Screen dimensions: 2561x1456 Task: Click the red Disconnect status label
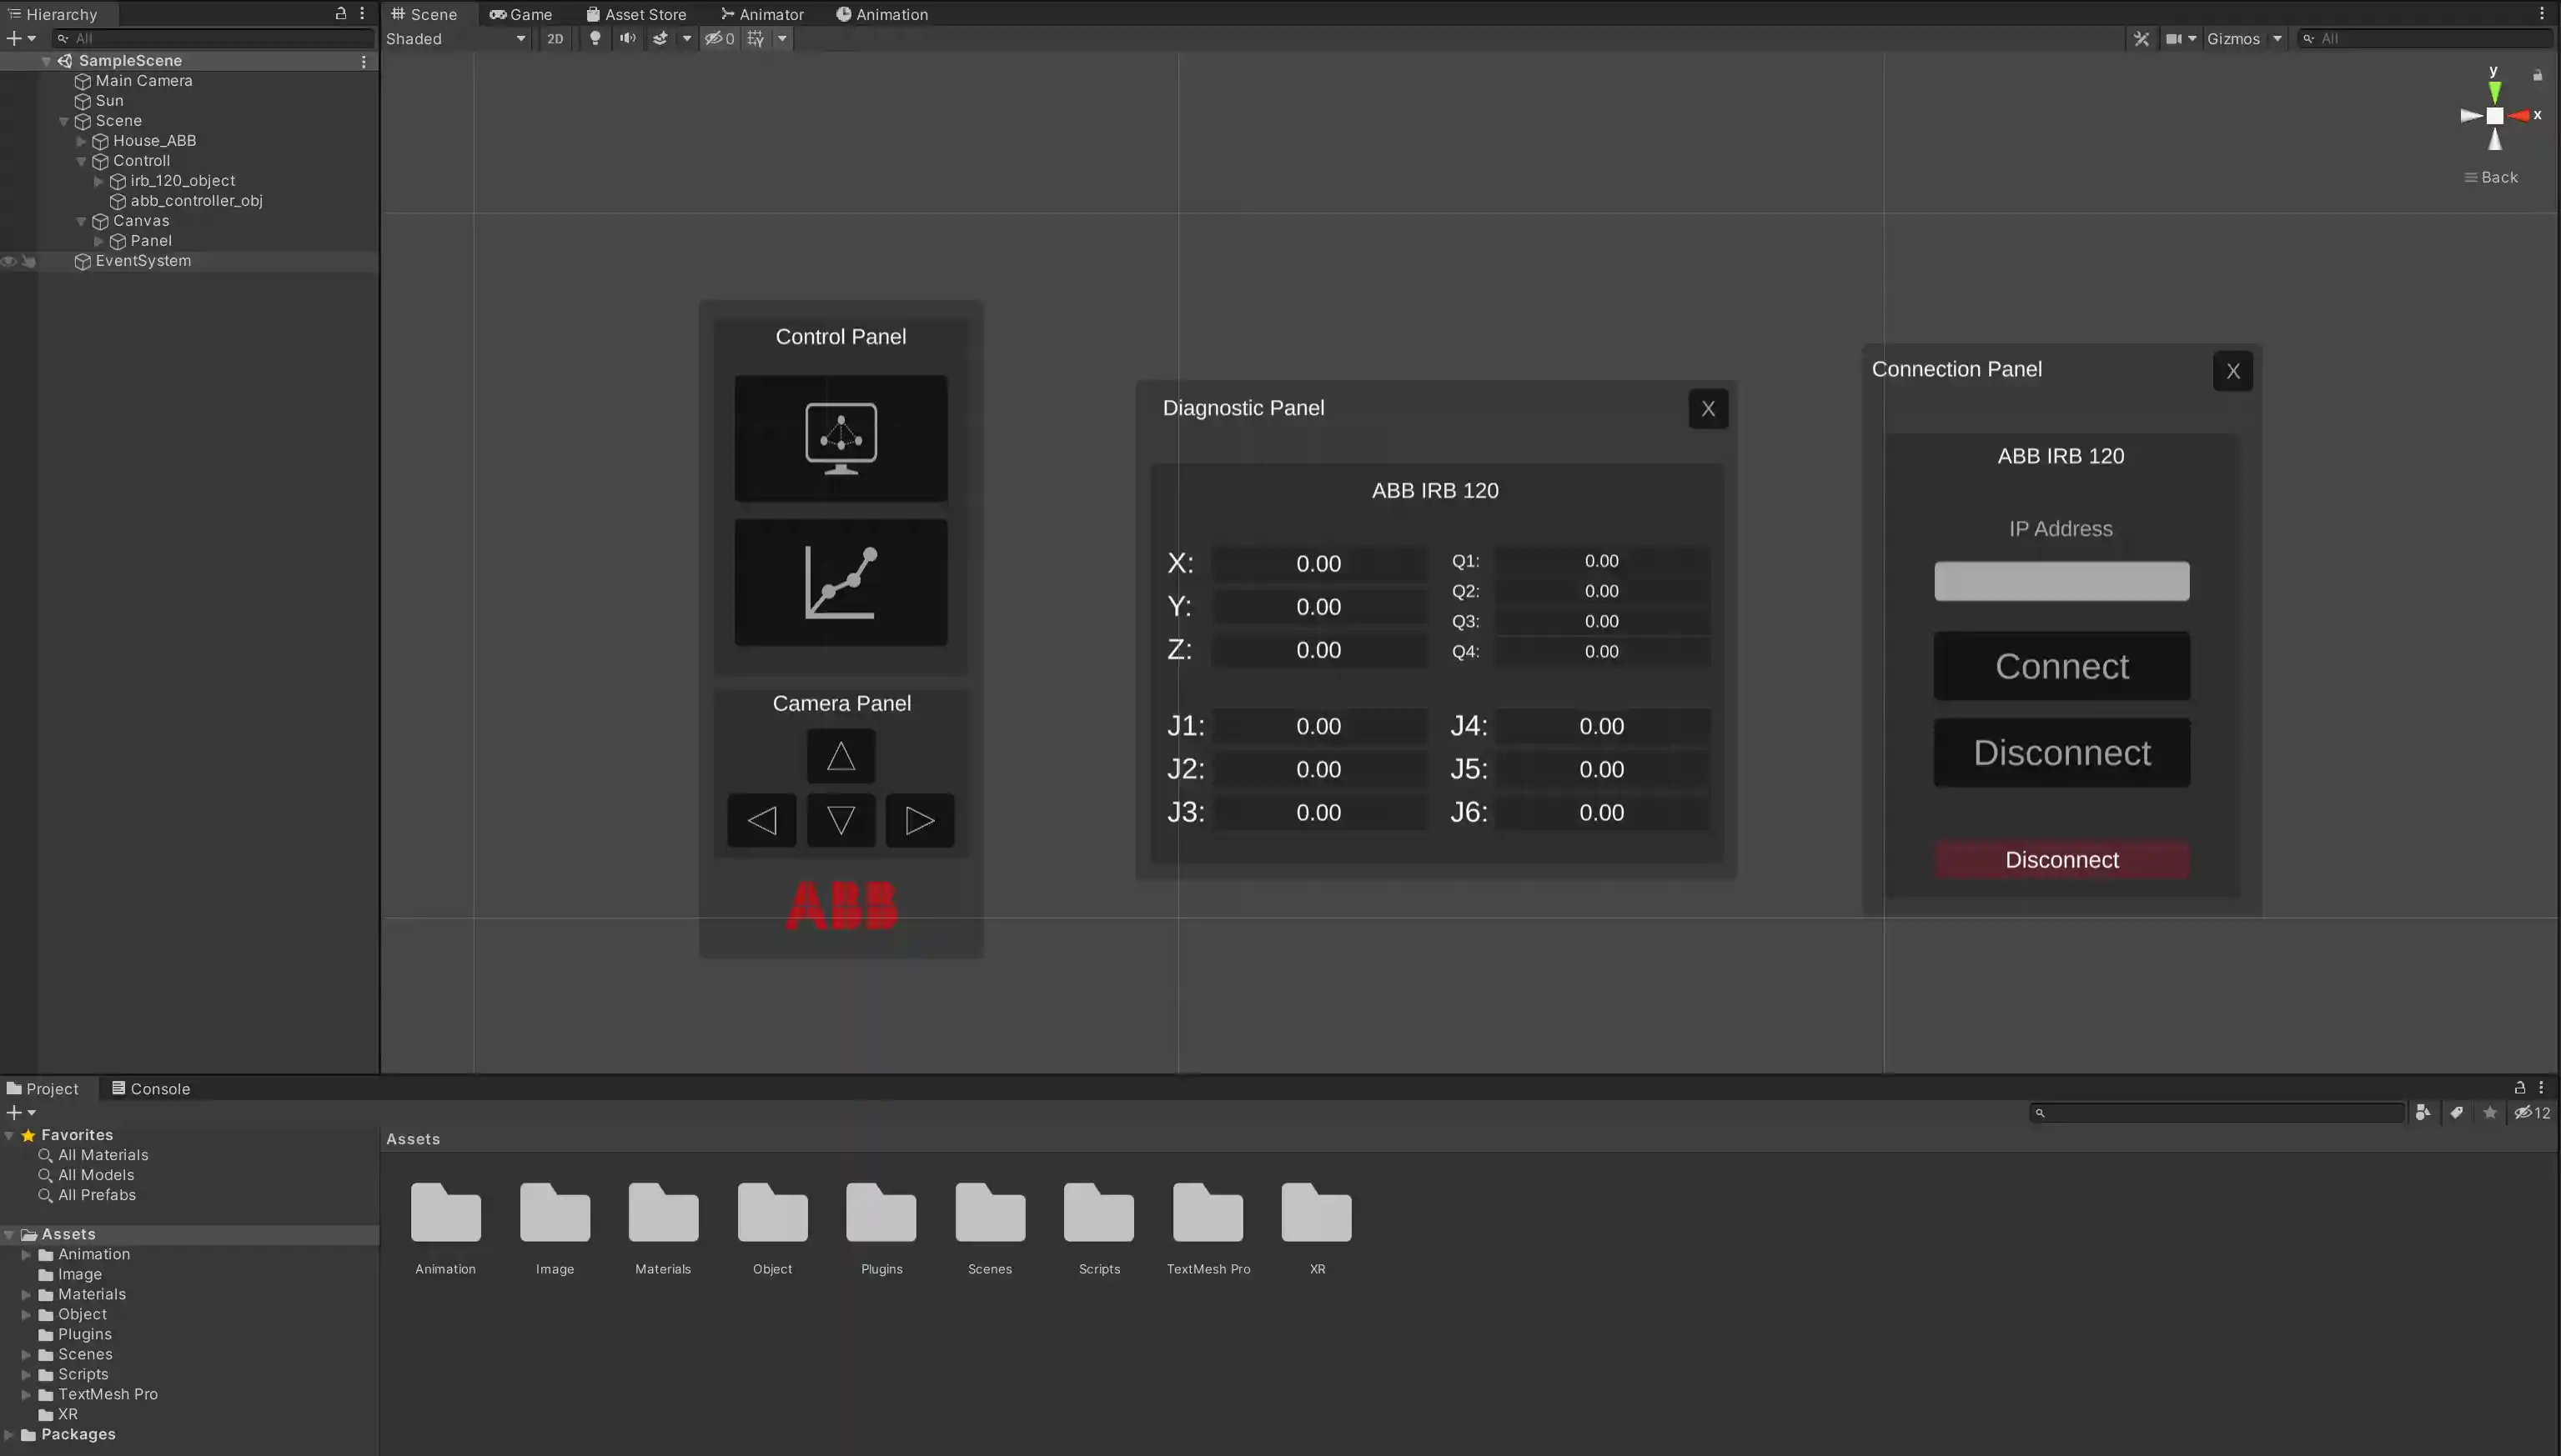click(2061, 860)
